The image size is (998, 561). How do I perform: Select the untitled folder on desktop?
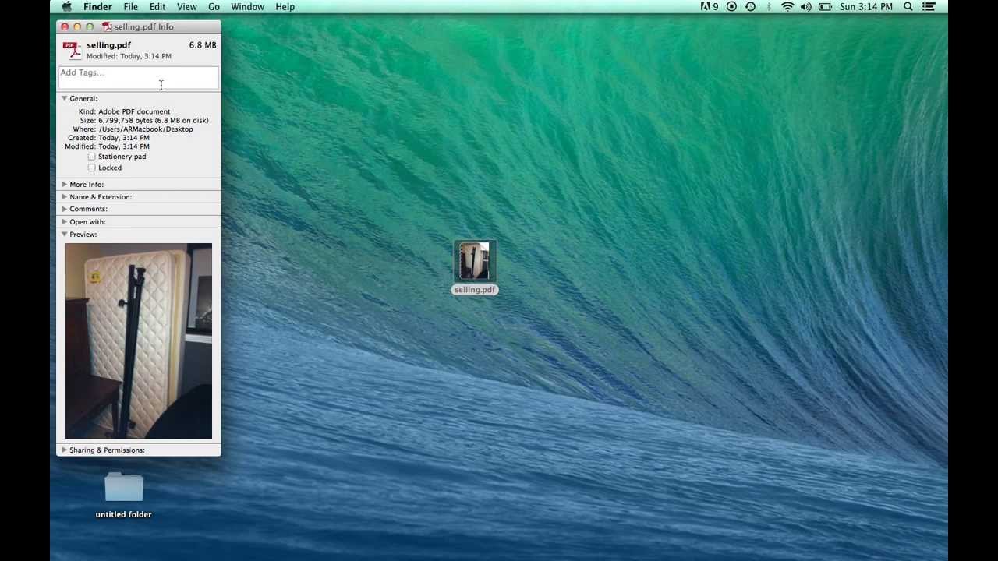pos(124,488)
